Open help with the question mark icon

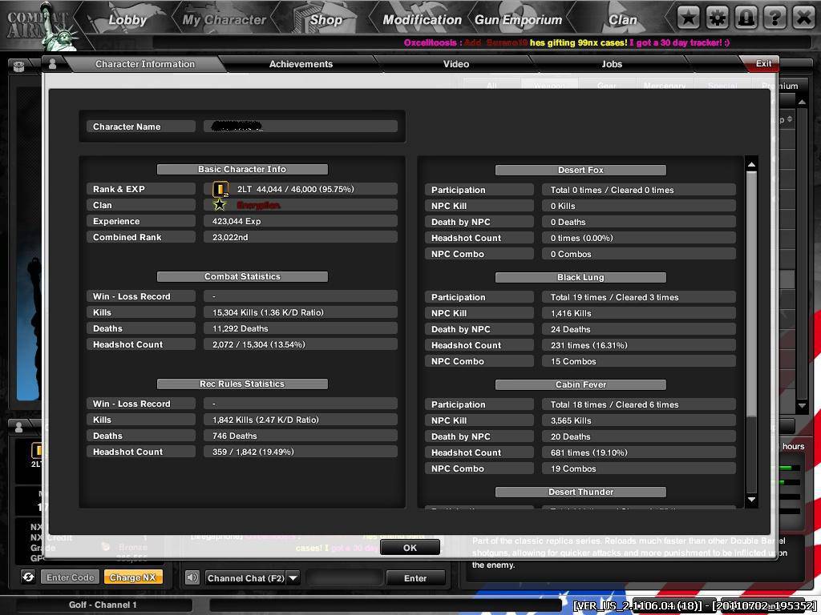[774, 18]
